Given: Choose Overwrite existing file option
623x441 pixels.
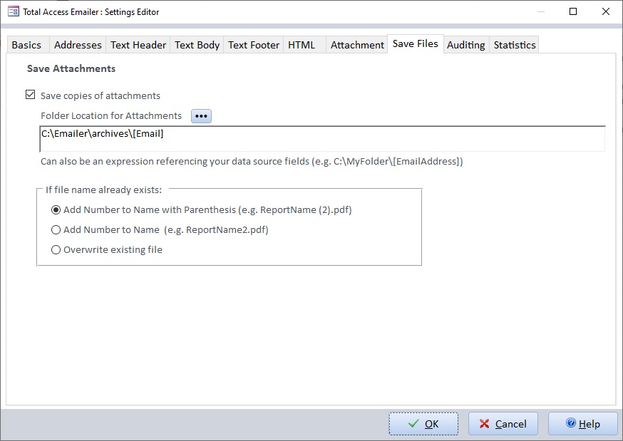Looking at the screenshot, I should click(56, 250).
